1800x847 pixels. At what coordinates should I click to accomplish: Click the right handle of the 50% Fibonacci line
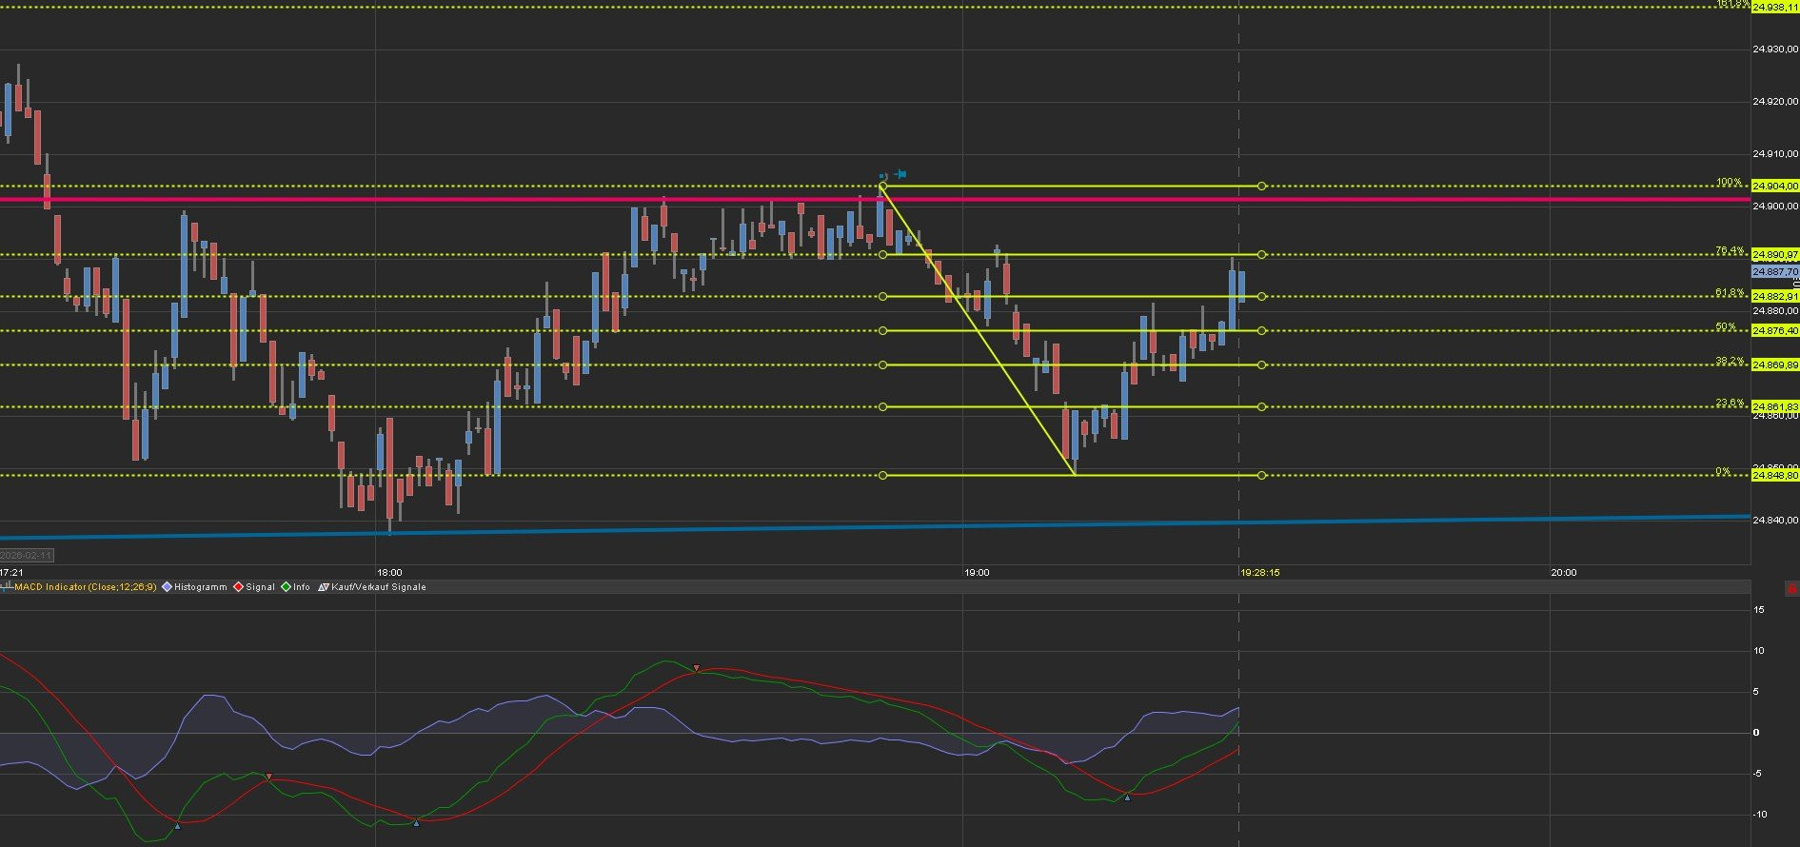coord(1261,331)
